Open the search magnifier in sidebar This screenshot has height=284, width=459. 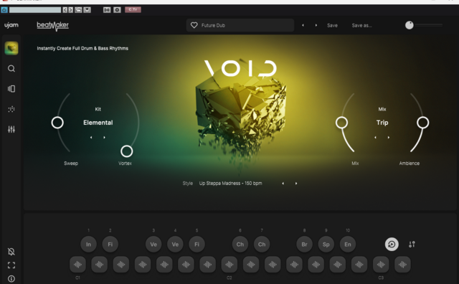11,69
